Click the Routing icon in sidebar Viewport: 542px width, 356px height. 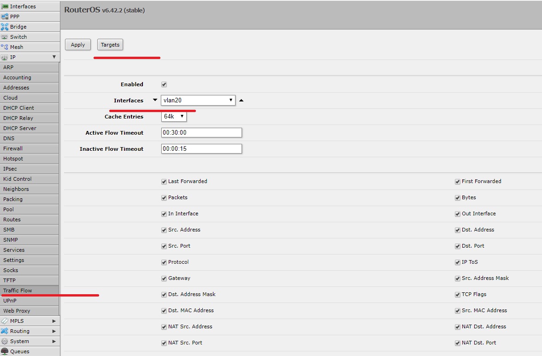(x=5, y=331)
